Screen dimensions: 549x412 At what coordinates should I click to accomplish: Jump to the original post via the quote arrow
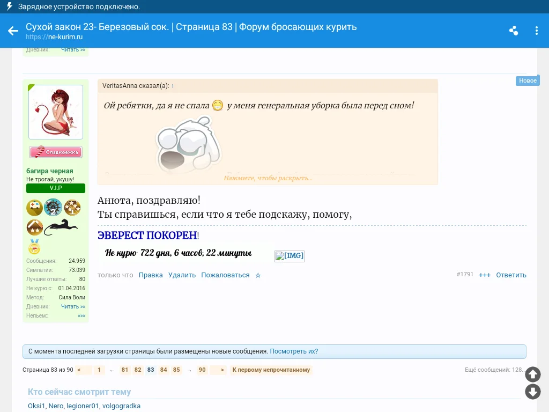173,85
